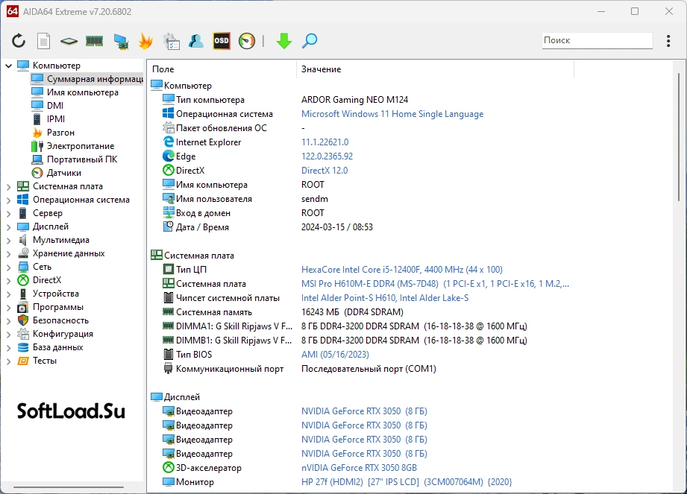The width and height of the screenshot is (687, 494).
Task: Open the Intel Alder Point-S H610 link
Action: pyautogui.click(x=385, y=298)
